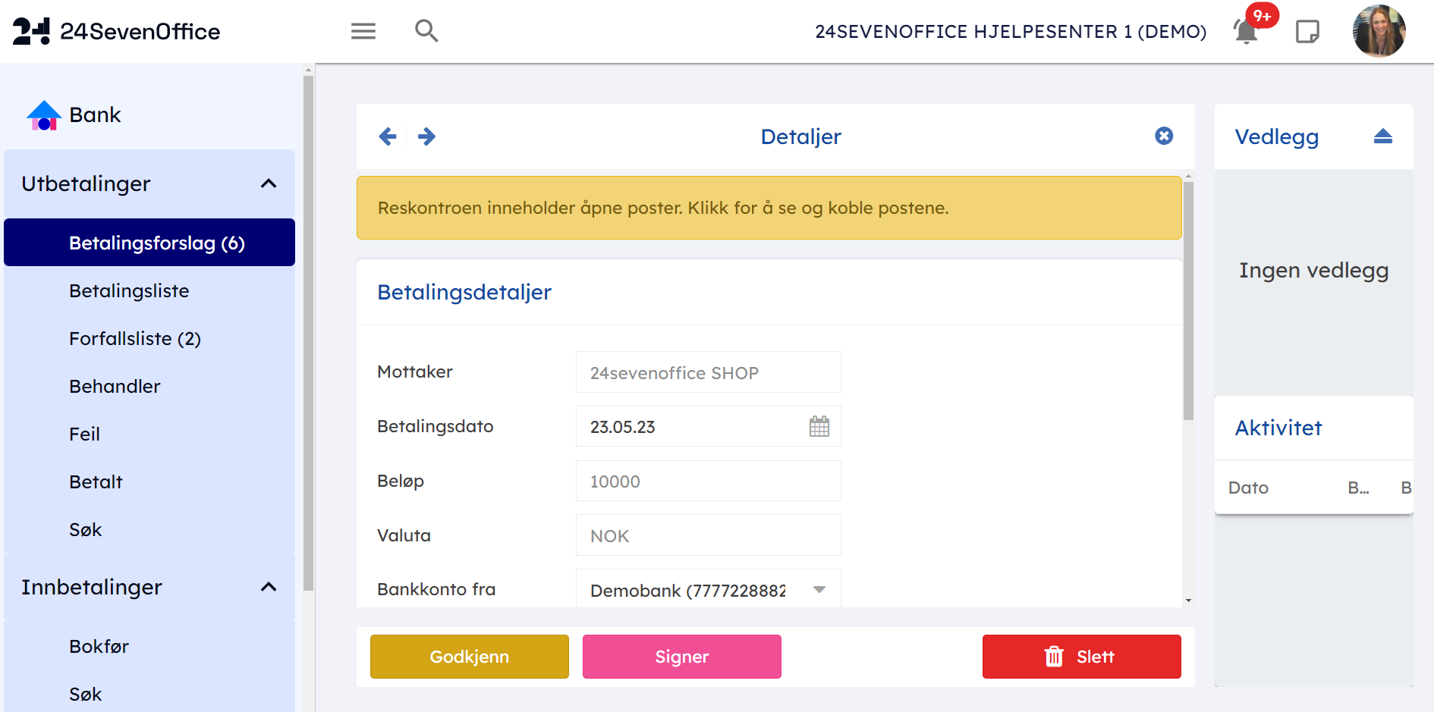Click the Beløp input field
This screenshot has width=1434, height=712.
pos(708,481)
